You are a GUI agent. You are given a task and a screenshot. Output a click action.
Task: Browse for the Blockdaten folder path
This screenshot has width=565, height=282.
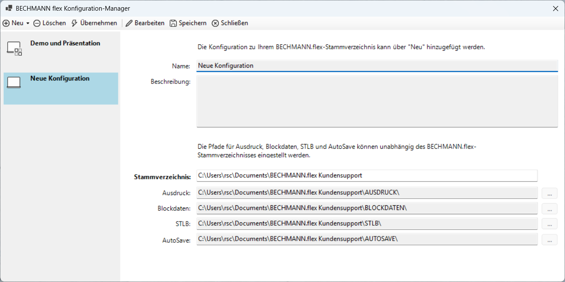(549, 209)
